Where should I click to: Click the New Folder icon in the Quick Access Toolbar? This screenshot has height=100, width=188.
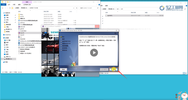coord(8,2)
